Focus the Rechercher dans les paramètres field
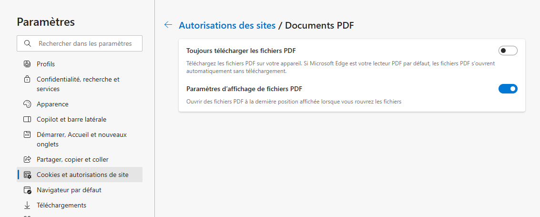This screenshot has height=217, width=540. (x=80, y=43)
